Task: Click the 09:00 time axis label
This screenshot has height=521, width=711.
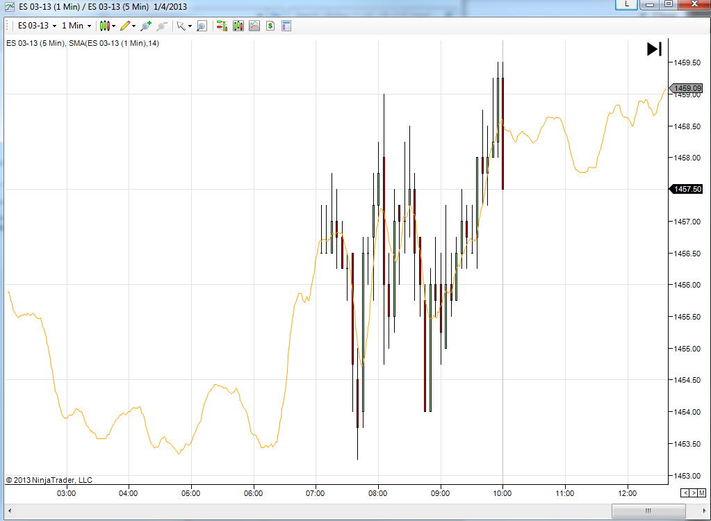Action: 441,493
